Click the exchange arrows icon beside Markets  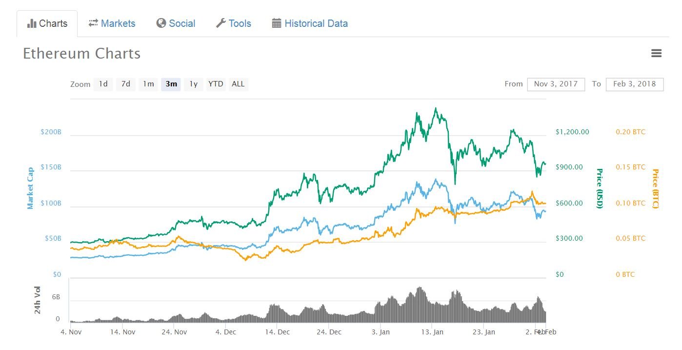coord(93,23)
